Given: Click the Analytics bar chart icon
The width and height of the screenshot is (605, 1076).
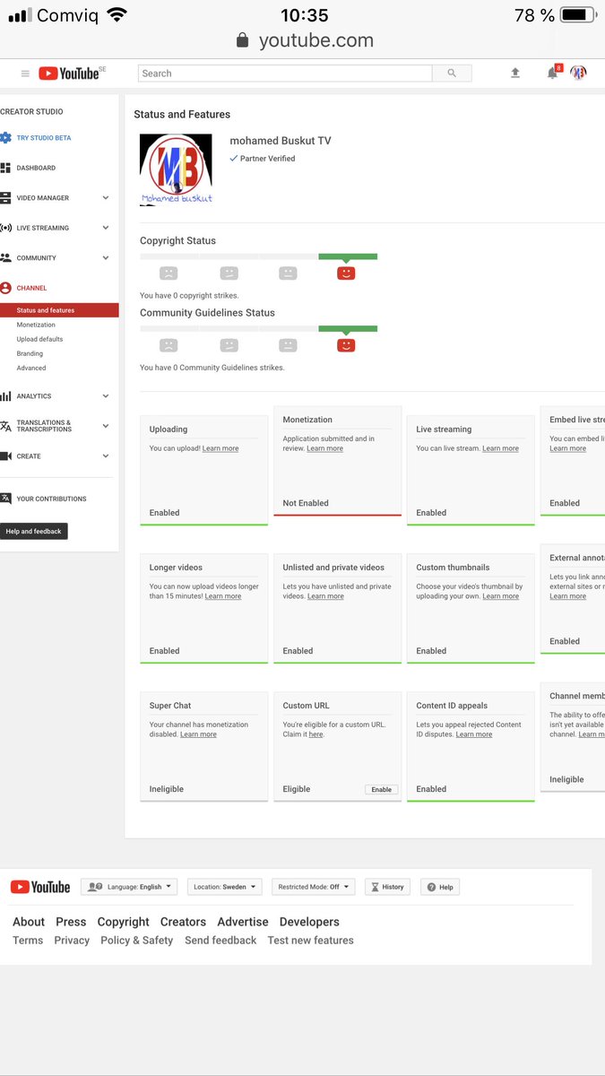Looking at the screenshot, I should coord(5,396).
